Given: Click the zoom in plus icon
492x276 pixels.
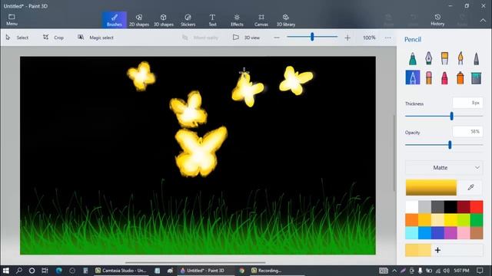Looking at the screenshot, I should [x=347, y=38].
